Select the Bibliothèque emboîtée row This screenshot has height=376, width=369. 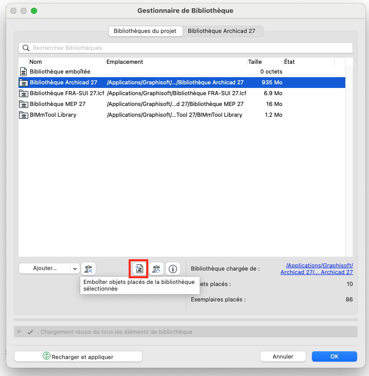pyautogui.click(x=182, y=71)
